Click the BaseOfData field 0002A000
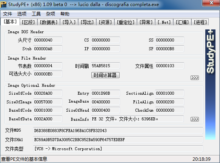Viewport: 220px width, 163px height. pos(48,119)
